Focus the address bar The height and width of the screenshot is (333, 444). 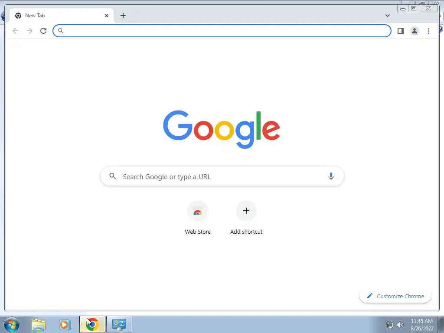(222, 31)
